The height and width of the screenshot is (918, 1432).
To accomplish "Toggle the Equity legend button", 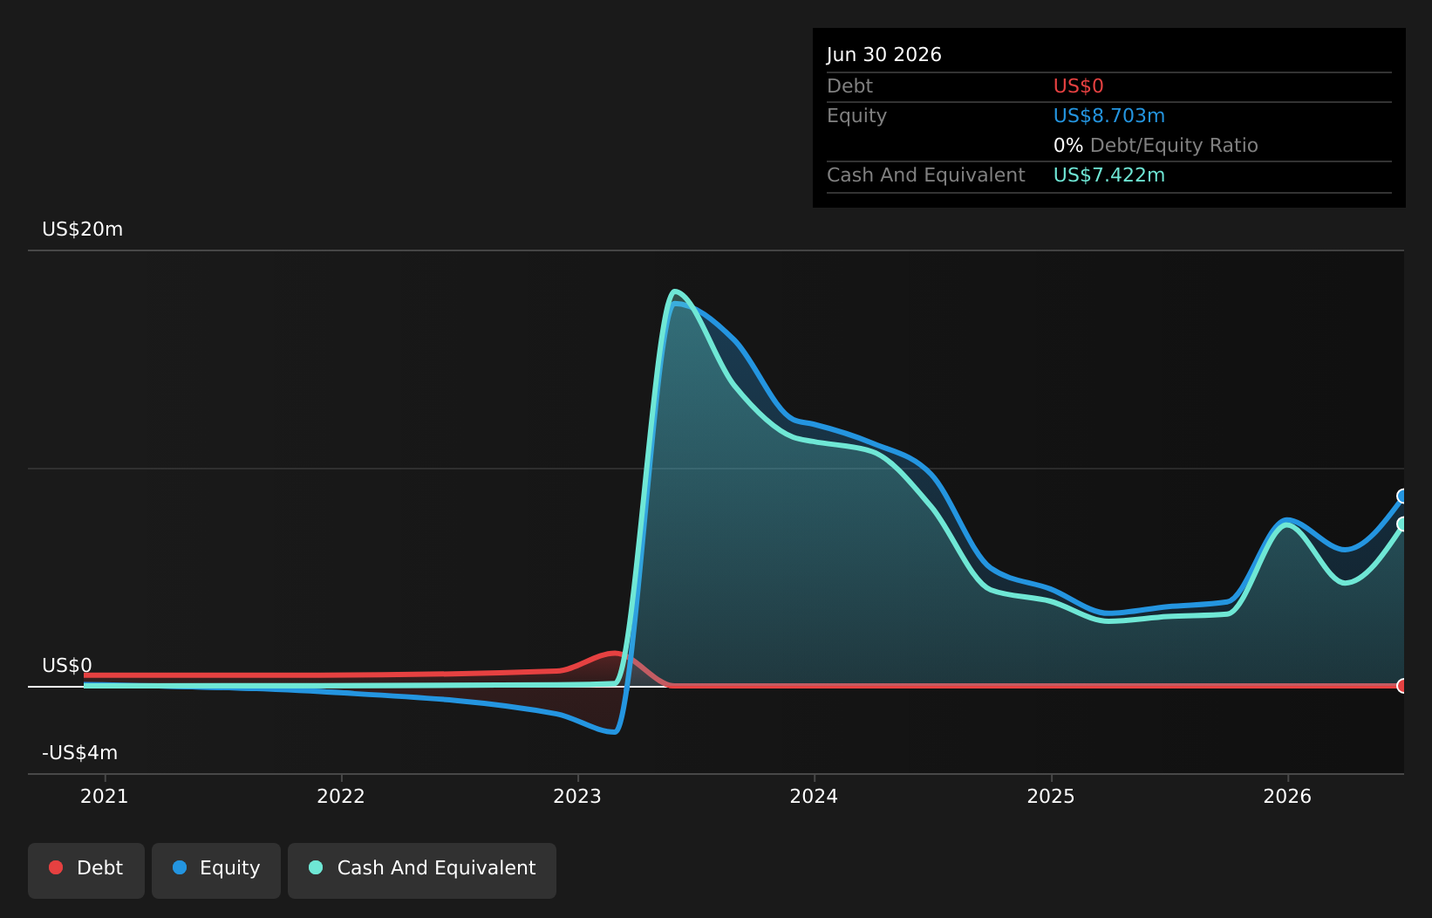I will (x=216, y=870).
